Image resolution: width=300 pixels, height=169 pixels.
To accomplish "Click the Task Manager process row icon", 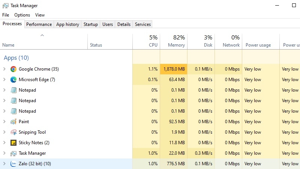I will coord(13,153).
